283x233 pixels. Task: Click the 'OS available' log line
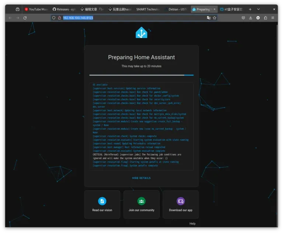(100, 85)
